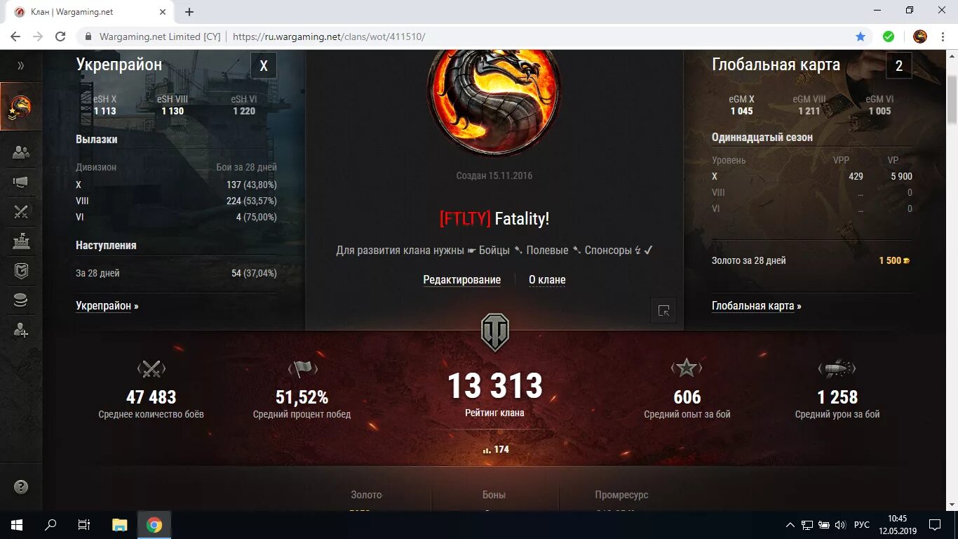Click the clan rating position 174
This screenshot has width=958, height=539.
point(495,449)
